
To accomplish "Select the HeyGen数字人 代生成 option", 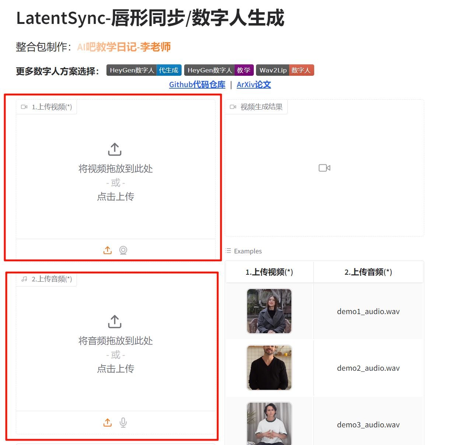I will click(x=144, y=70).
